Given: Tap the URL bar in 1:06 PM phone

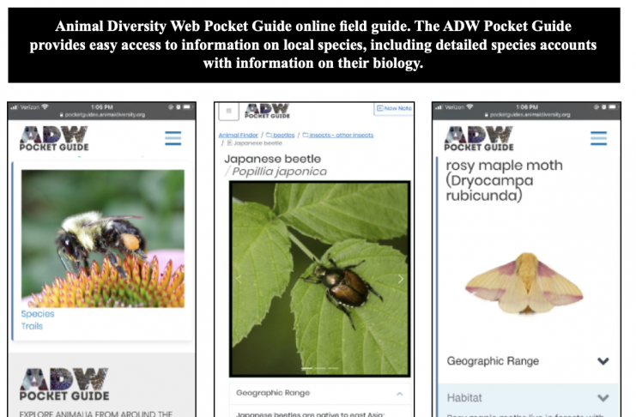Looking at the screenshot, I should 527,115.
